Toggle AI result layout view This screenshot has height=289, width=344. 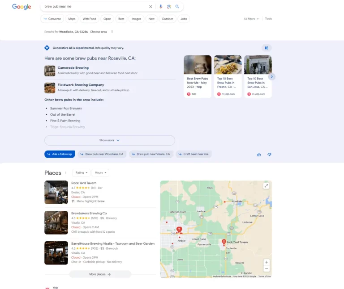pyautogui.click(x=267, y=48)
